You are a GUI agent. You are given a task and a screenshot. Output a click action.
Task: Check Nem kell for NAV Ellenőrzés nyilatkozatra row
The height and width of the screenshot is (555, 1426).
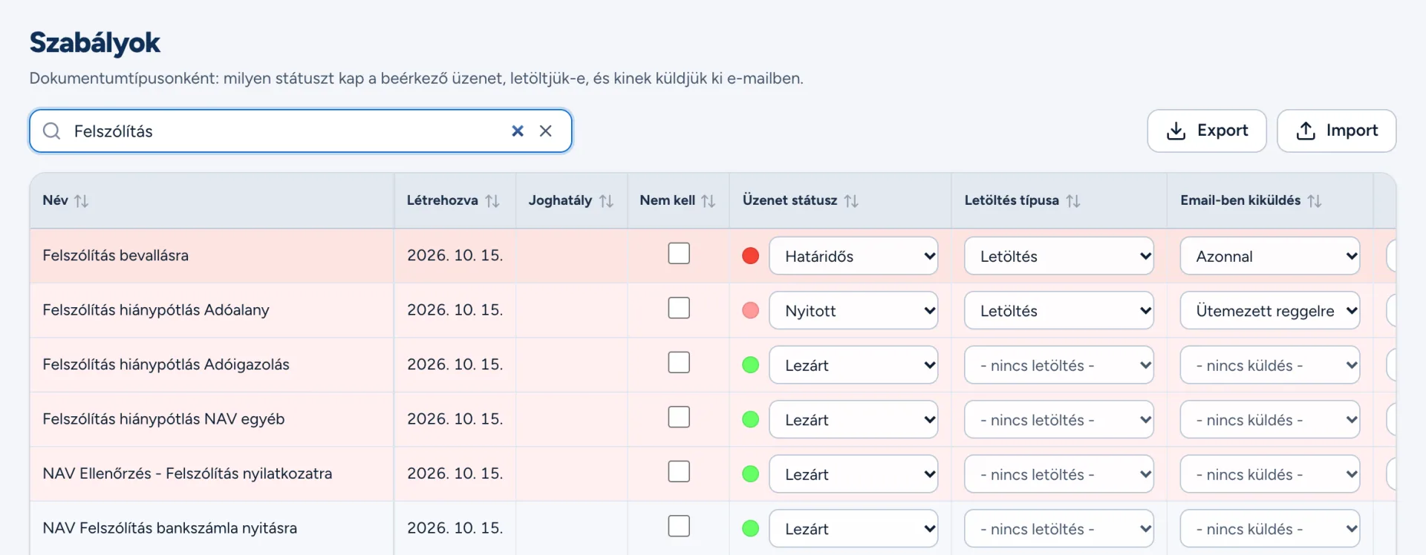[679, 472]
